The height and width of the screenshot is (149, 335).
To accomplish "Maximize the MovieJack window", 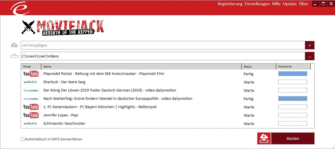I will click(323, 4).
